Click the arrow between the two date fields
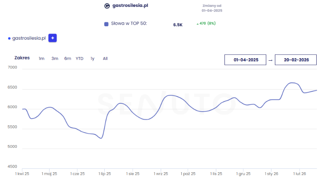The height and width of the screenshot is (177, 324). pos(270,60)
